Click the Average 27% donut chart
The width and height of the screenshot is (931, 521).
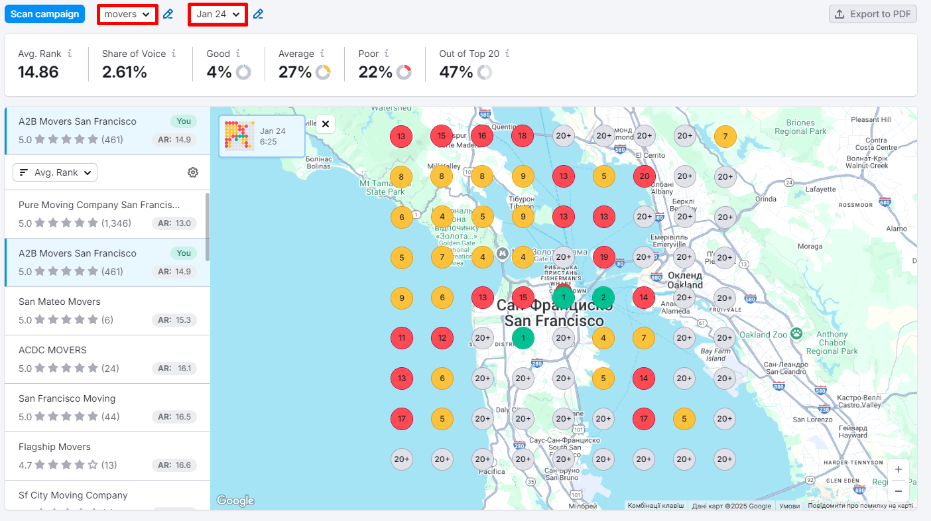point(323,72)
